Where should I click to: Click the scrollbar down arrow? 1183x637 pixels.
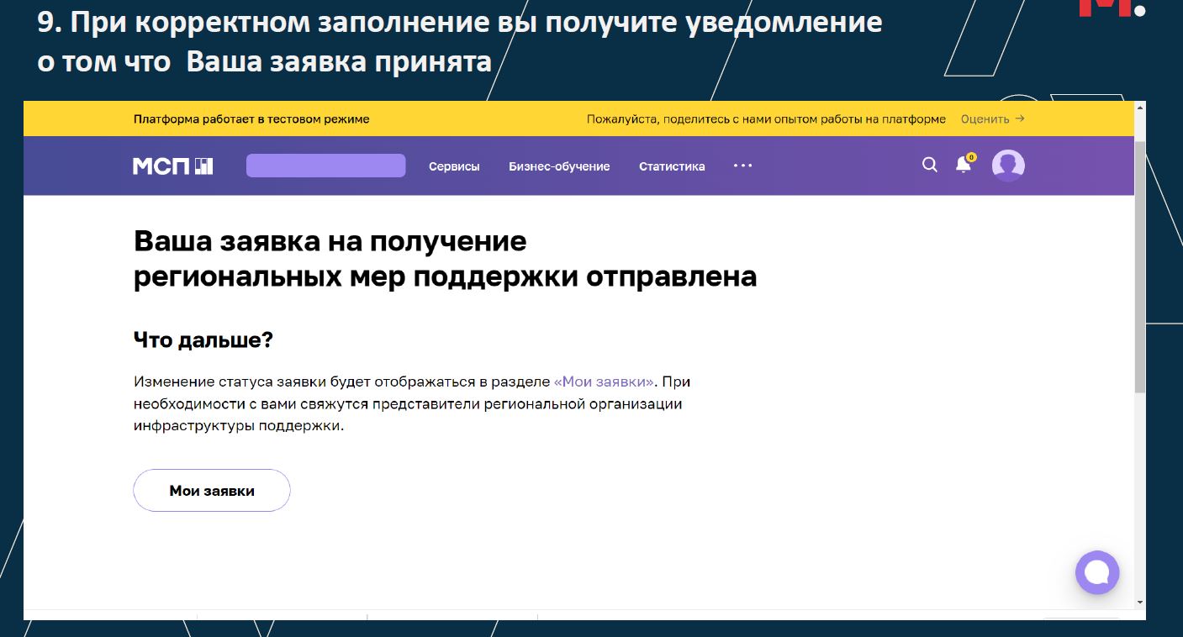click(x=1140, y=602)
